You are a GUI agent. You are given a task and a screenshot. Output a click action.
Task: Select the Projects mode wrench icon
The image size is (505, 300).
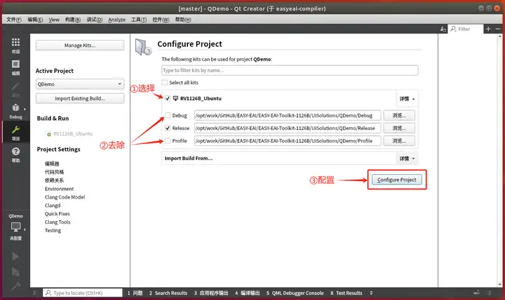click(15, 129)
